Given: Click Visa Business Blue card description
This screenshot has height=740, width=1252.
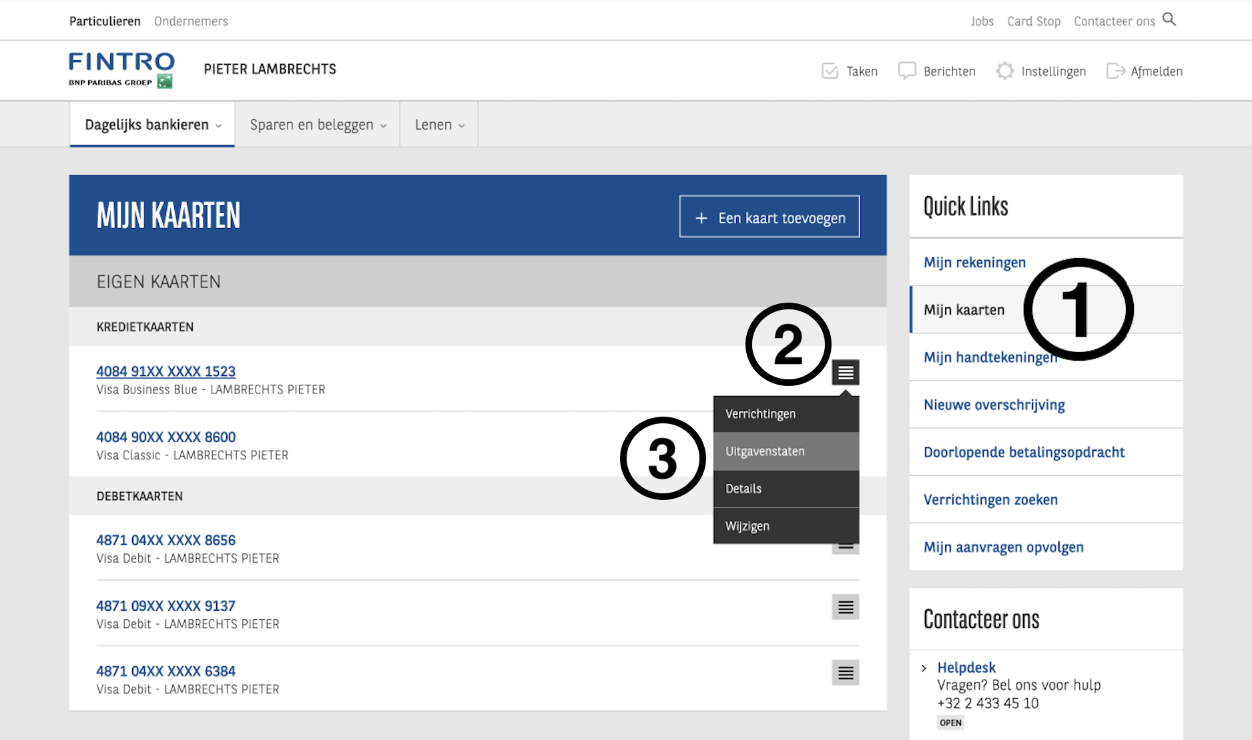Looking at the screenshot, I should pyautogui.click(x=211, y=389).
